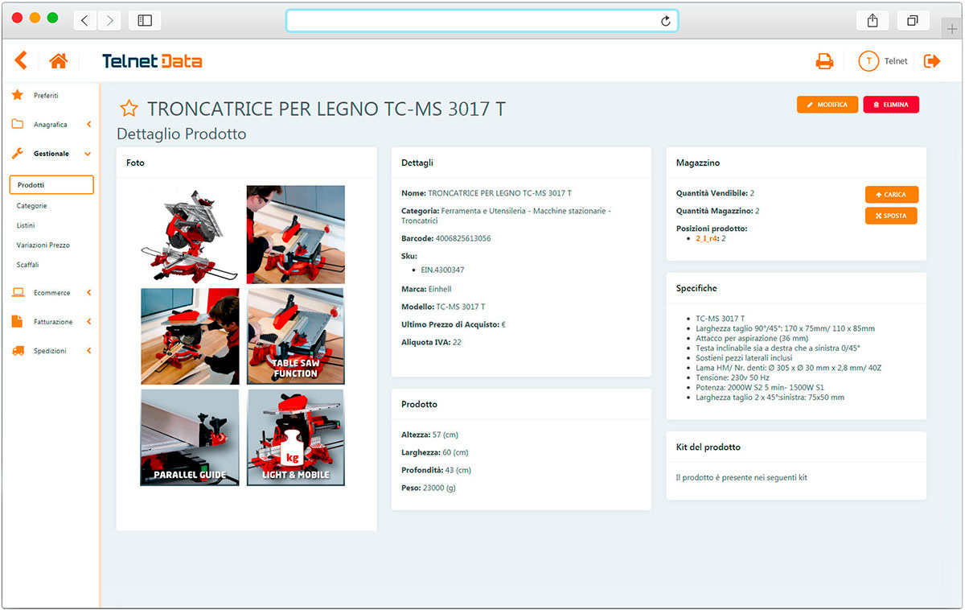Click the browser address bar
The width and height of the screenshot is (965, 610).
(482, 21)
